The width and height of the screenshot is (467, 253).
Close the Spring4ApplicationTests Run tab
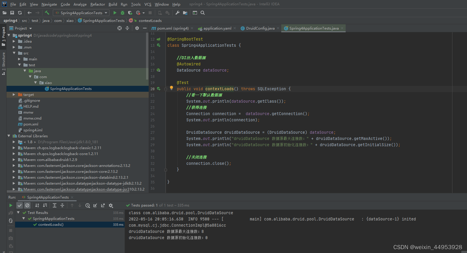(x=72, y=197)
